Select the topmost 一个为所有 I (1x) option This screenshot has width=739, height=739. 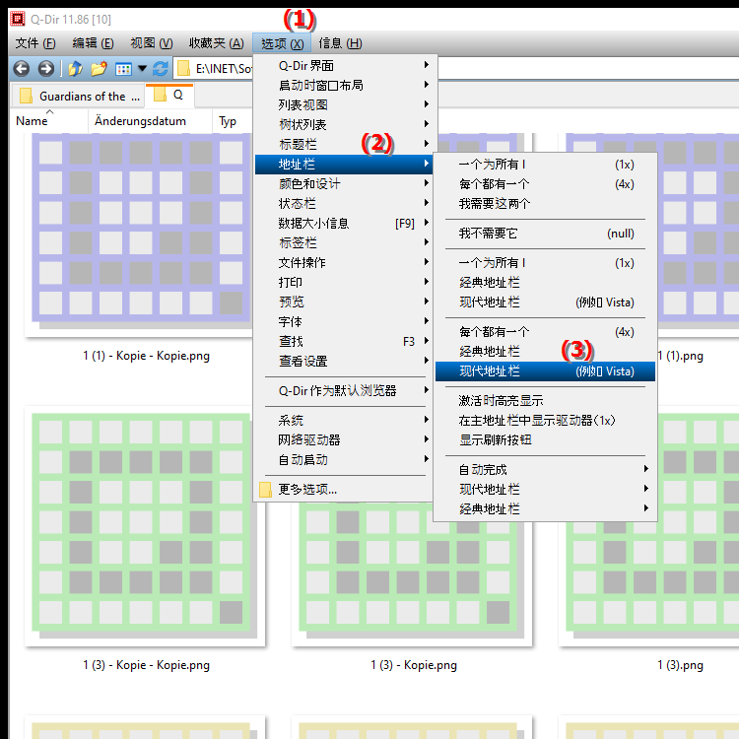(x=545, y=165)
